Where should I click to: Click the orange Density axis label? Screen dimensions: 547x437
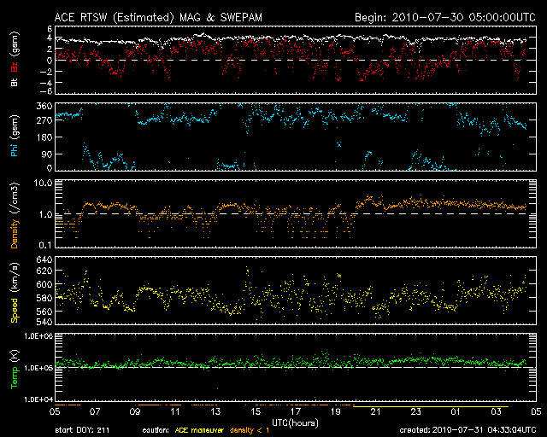click(15, 214)
